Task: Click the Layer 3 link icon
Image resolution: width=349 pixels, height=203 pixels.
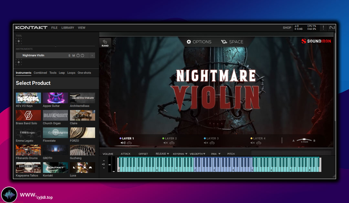Action: 212,143
